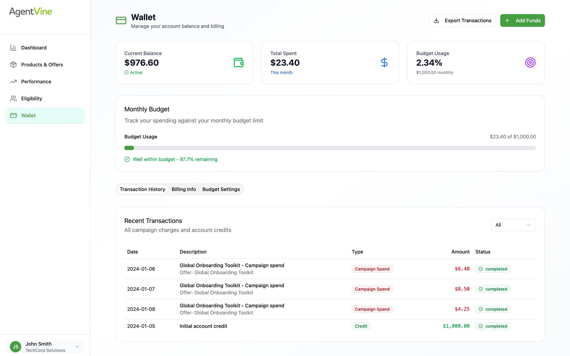Click the check icon beside Well within budget
The width and height of the screenshot is (570, 356).
click(x=127, y=159)
